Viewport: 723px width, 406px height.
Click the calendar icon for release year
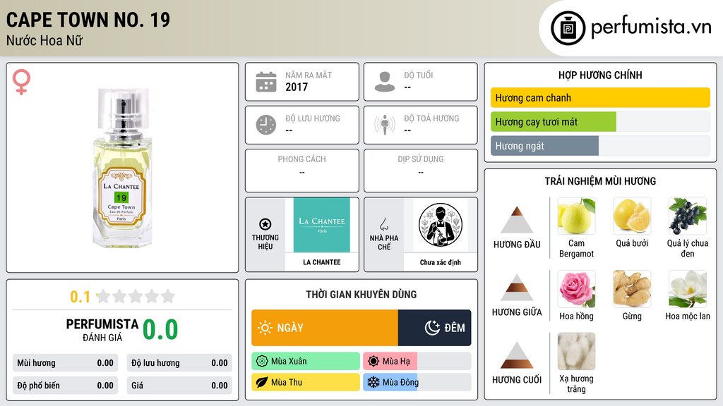coord(266,82)
